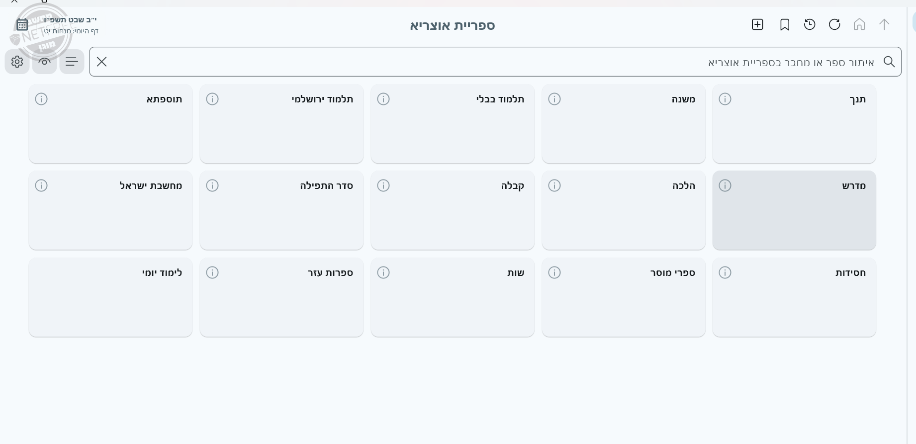916x444 pixels.
Task: Clear the search field with X
Action: pyautogui.click(x=101, y=62)
